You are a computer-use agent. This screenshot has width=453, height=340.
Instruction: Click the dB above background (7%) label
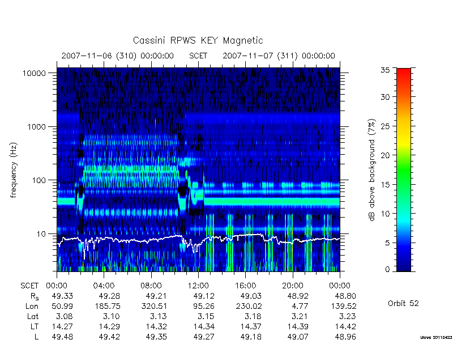click(372, 170)
